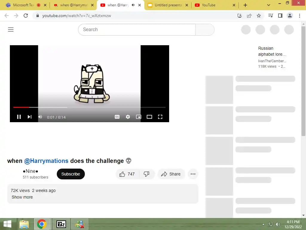Viewport: 306px width, 230px height.
Task: Show hidden system tray icons
Action: coord(264,224)
